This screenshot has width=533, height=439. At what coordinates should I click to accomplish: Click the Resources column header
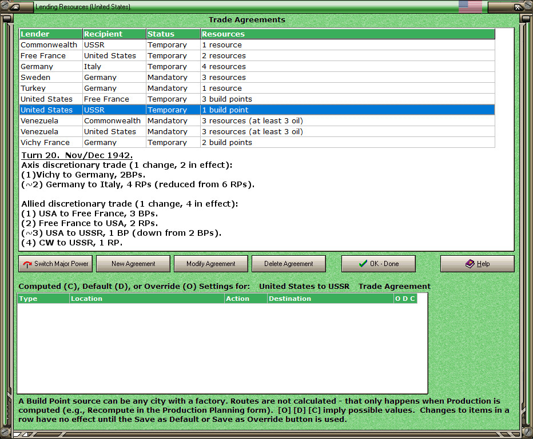[x=348, y=34]
